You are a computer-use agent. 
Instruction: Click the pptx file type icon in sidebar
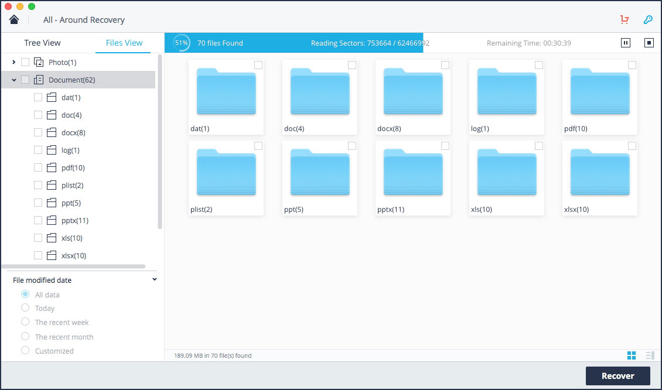[52, 221]
